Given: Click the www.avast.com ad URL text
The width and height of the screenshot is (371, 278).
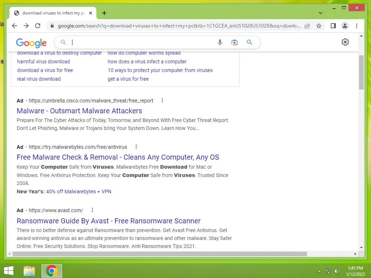Looking at the screenshot, I should (x=56, y=210).
